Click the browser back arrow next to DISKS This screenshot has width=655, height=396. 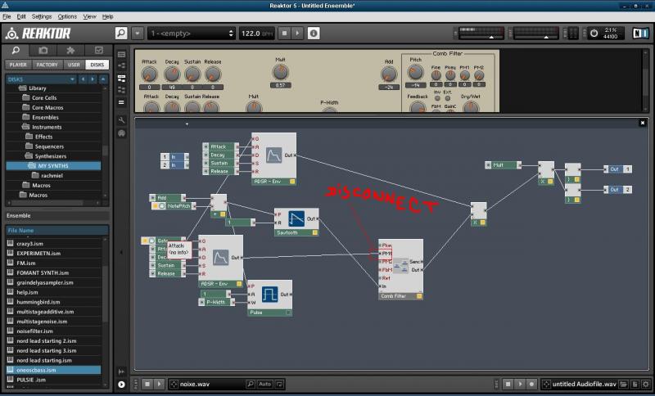click(x=84, y=79)
